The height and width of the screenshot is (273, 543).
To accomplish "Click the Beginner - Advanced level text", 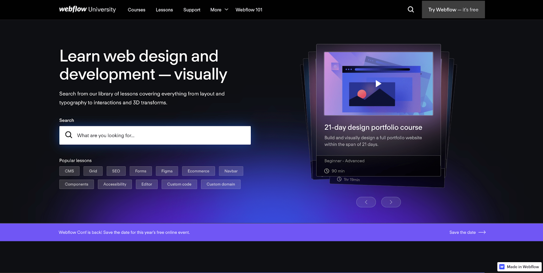I will pyautogui.click(x=344, y=161).
